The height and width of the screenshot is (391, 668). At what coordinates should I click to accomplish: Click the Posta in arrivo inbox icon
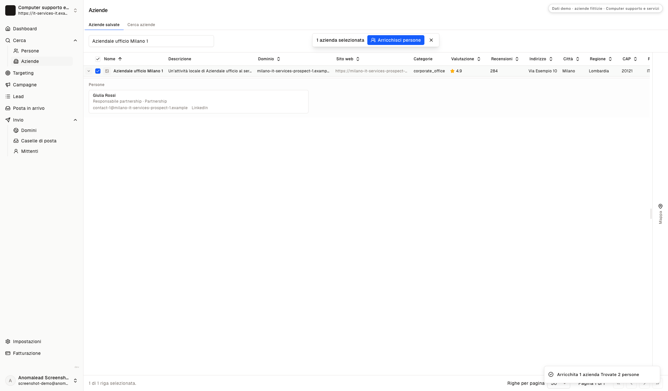(x=8, y=108)
